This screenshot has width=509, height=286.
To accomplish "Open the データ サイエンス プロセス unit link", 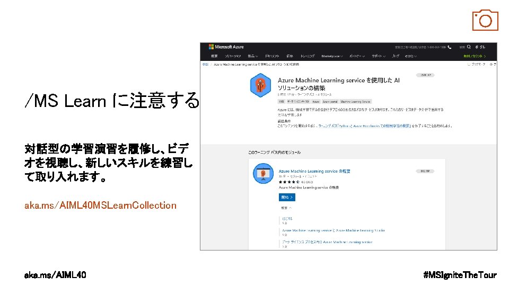I will 327,242.
